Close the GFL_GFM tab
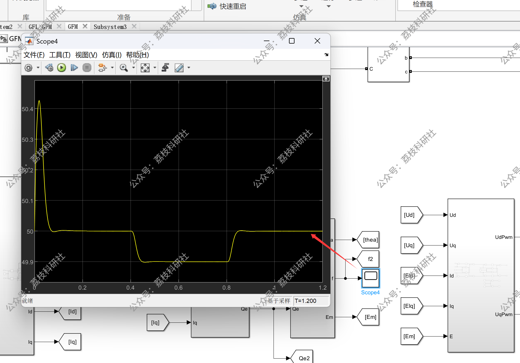The width and height of the screenshot is (520, 363). point(59,26)
